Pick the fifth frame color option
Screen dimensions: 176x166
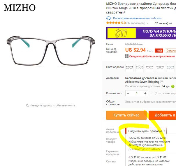point(170,68)
